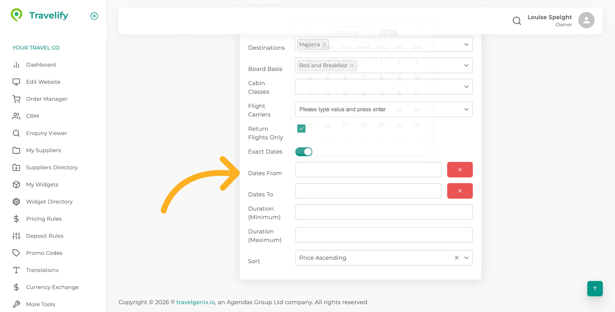Image resolution: width=615 pixels, height=312 pixels.
Task: Open the Currency Exchange tool
Action: pos(52,287)
